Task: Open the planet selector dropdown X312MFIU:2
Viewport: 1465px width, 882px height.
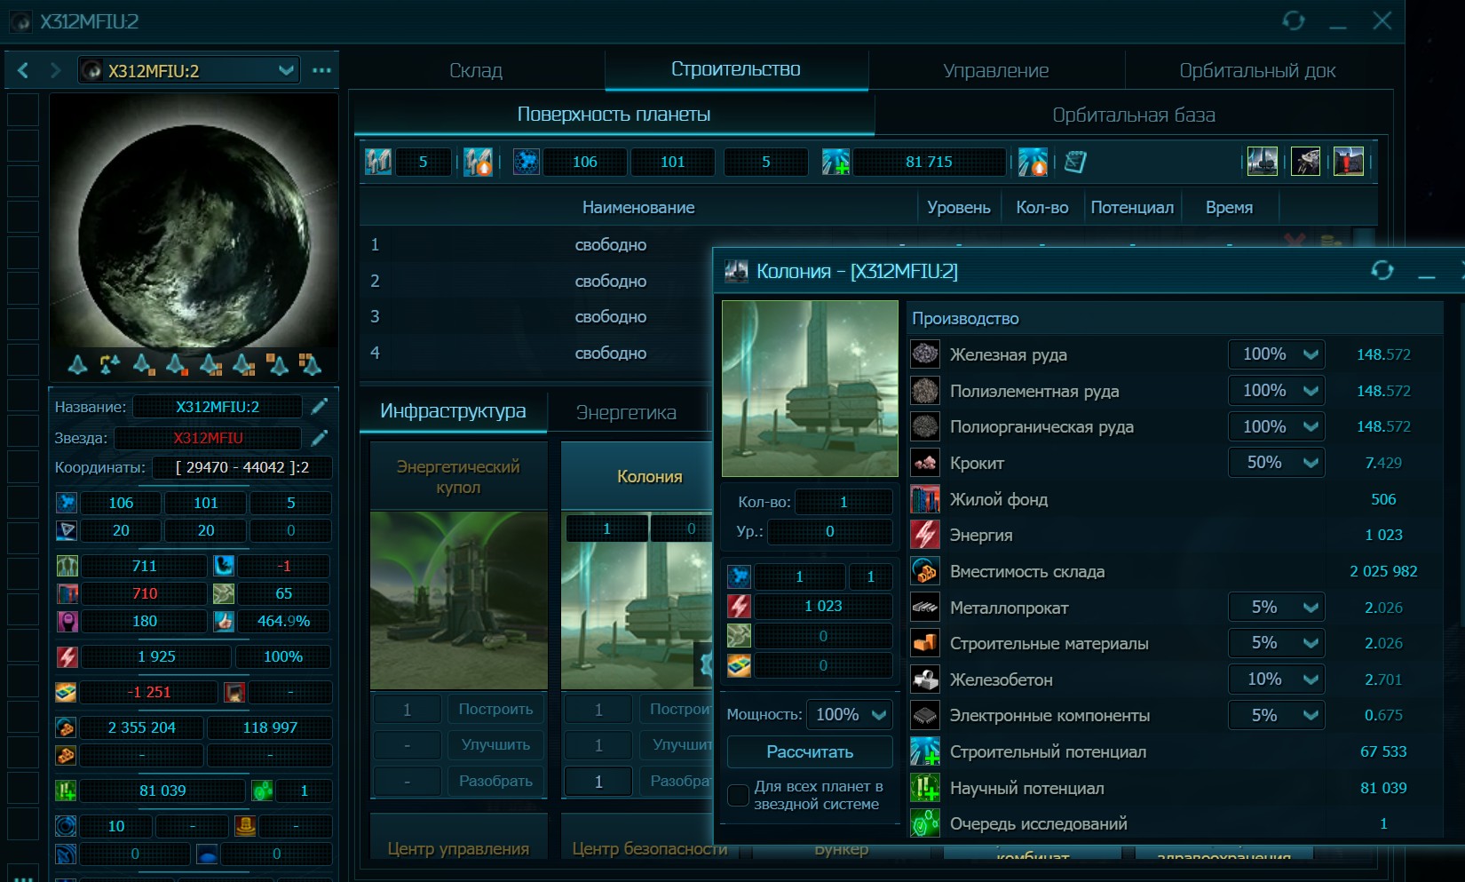Action: point(188,70)
